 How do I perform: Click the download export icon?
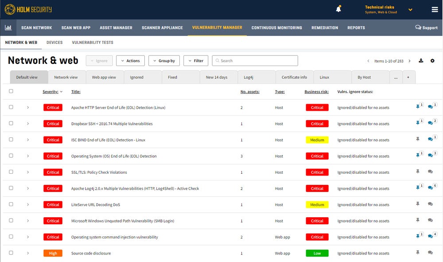coord(421,61)
